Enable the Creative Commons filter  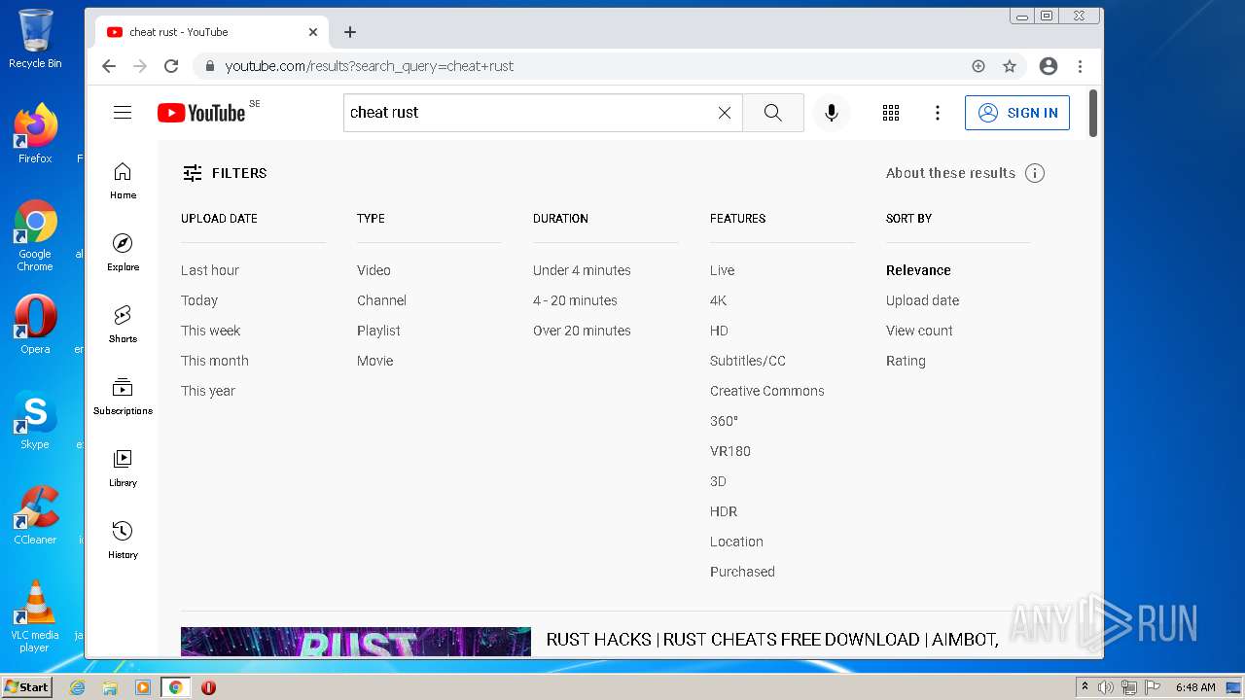point(767,391)
